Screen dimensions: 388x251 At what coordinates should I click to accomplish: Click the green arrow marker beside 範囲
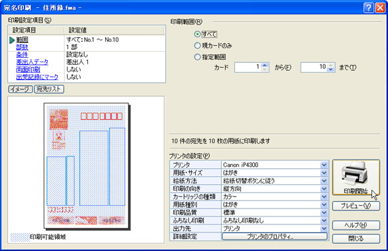12,40
